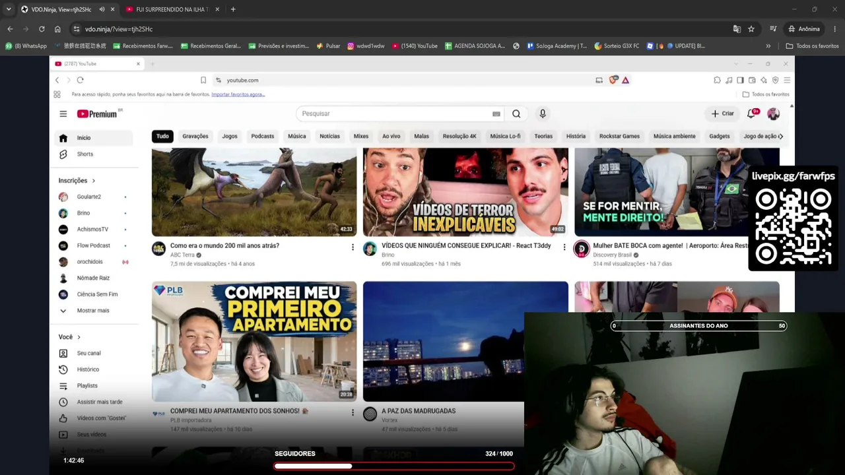Click the search magnifier button on YouTube

516,113
